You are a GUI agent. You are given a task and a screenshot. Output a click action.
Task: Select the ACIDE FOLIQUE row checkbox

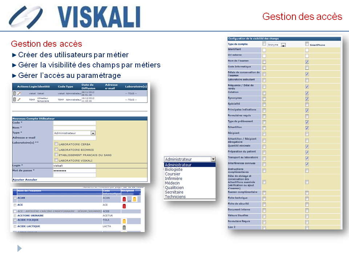coord(15,220)
